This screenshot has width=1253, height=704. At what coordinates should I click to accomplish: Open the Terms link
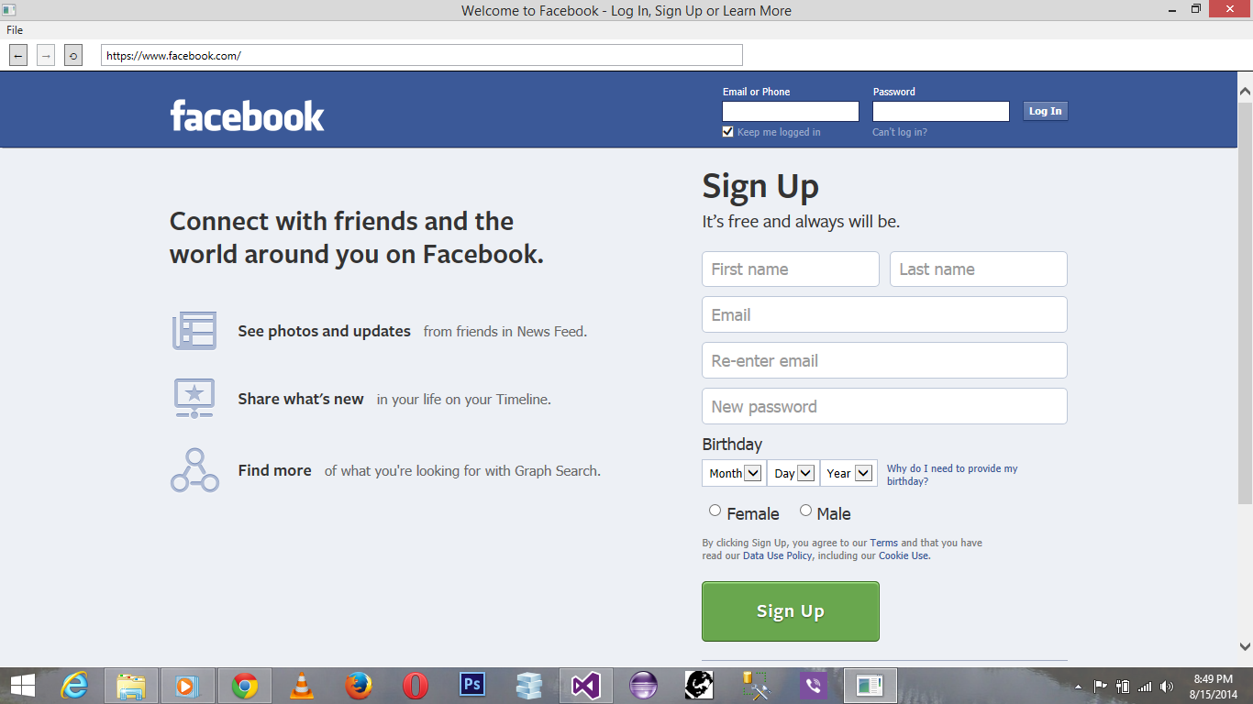(x=884, y=543)
